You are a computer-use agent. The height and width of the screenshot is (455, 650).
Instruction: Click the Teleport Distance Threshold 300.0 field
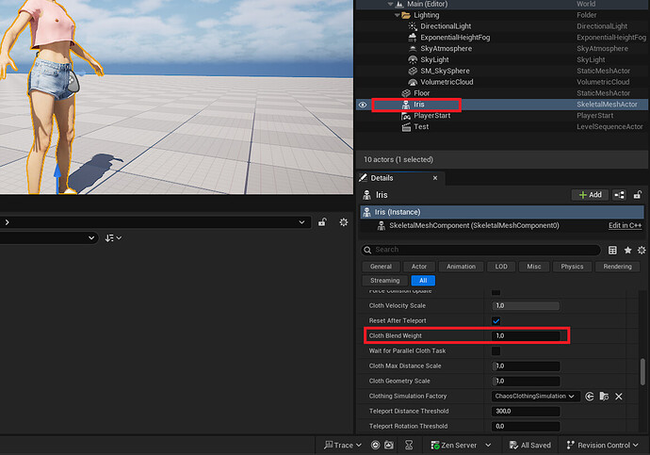click(x=526, y=412)
